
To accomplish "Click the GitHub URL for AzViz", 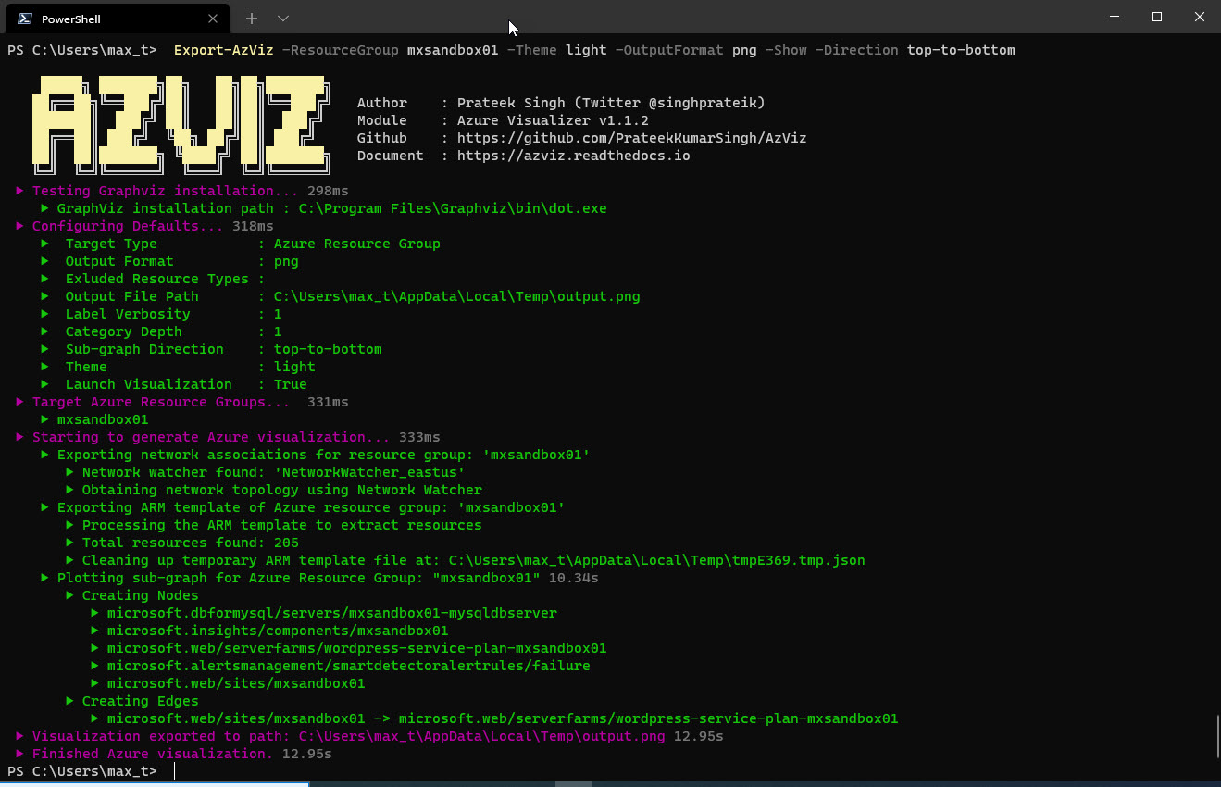I will click(x=632, y=138).
